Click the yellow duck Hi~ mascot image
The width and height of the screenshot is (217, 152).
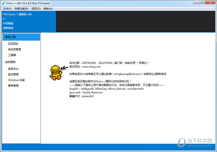[x=59, y=72]
